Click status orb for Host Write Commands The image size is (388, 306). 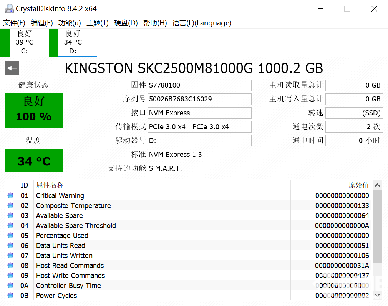10,275
